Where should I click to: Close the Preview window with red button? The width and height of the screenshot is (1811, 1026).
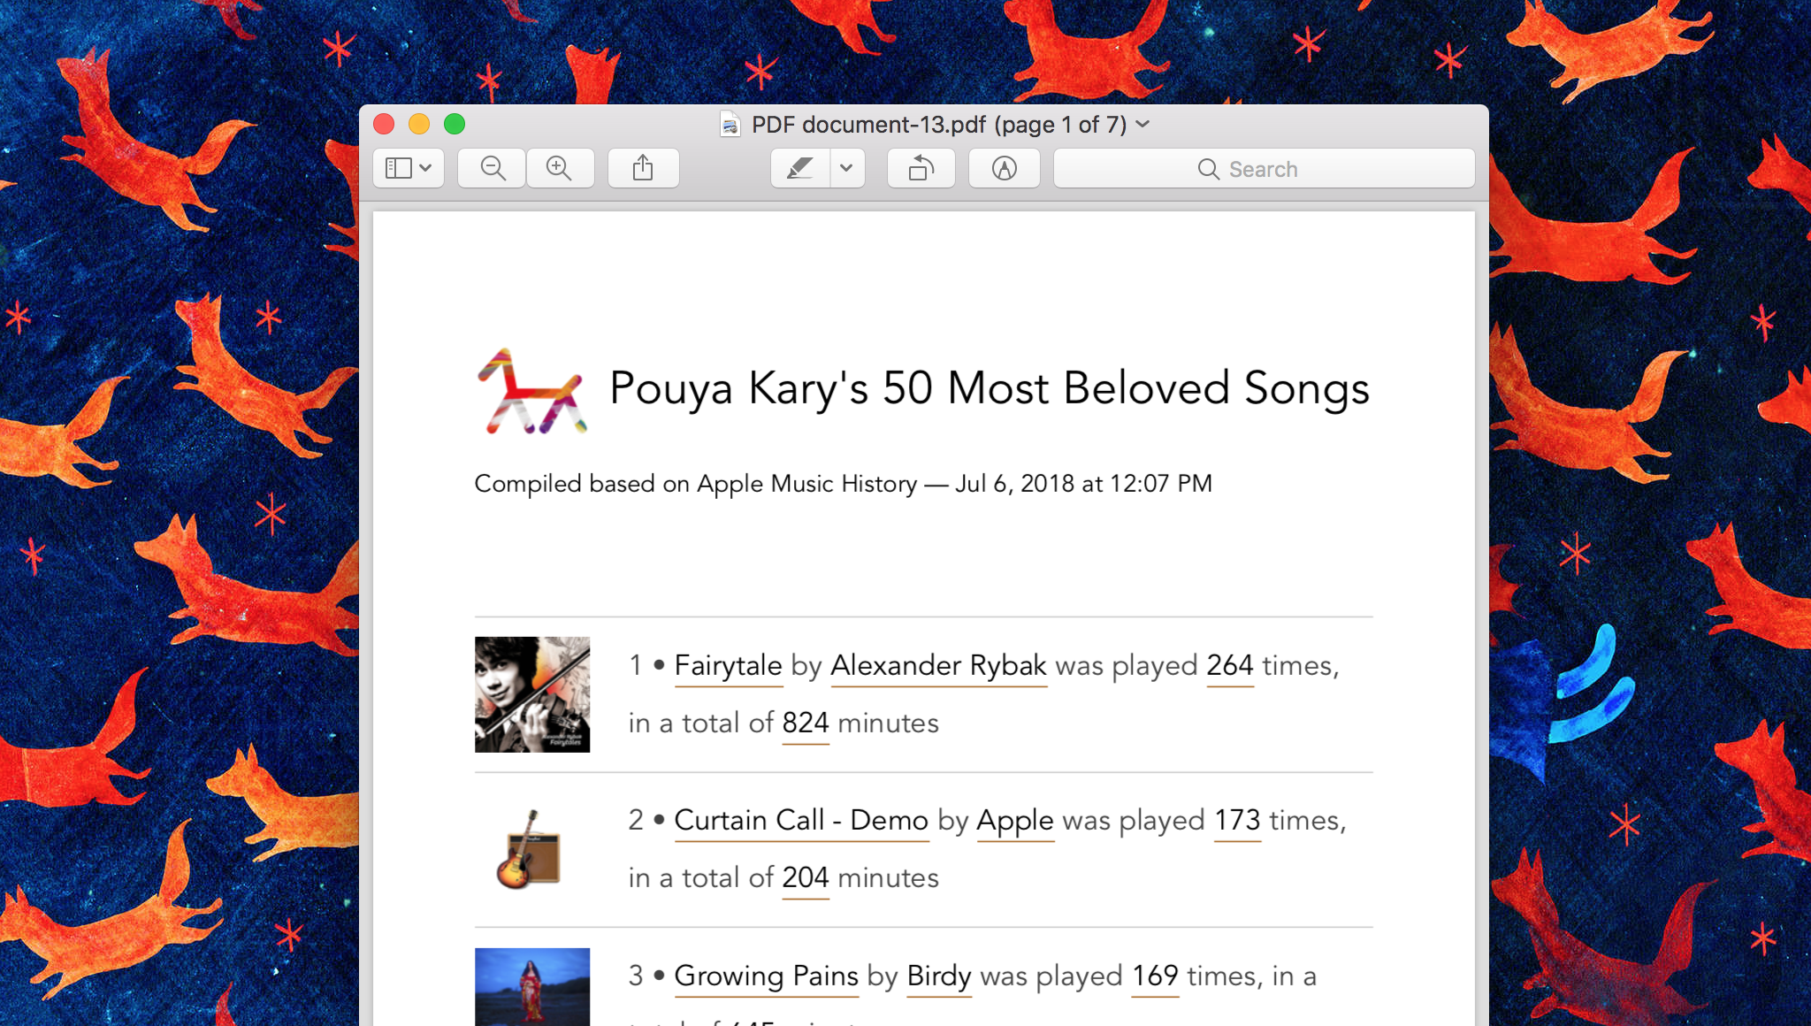384,124
